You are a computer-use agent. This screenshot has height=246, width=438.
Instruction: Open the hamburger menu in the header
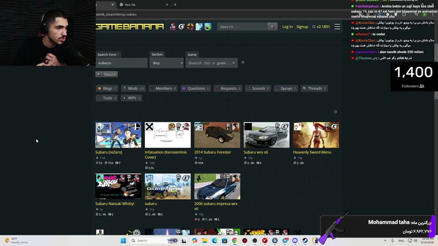pyautogui.click(x=337, y=27)
